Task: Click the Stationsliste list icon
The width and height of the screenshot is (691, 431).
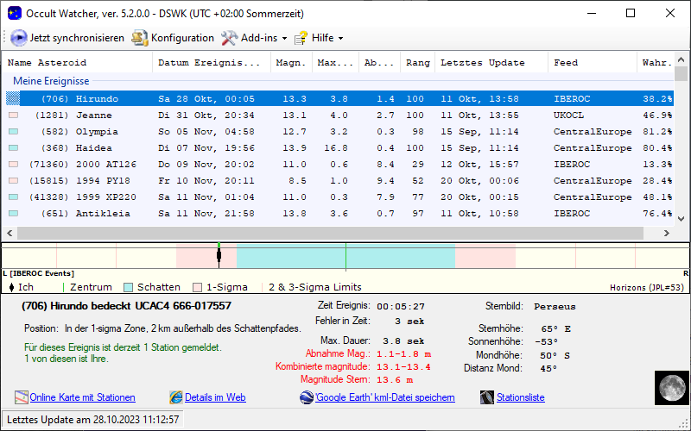Action: click(x=489, y=397)
